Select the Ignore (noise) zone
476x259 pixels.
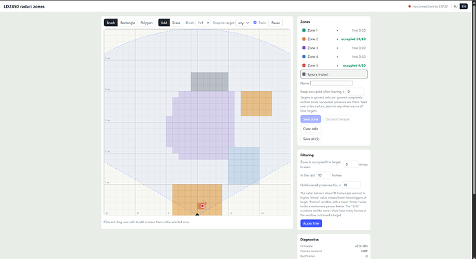[334, 74]
